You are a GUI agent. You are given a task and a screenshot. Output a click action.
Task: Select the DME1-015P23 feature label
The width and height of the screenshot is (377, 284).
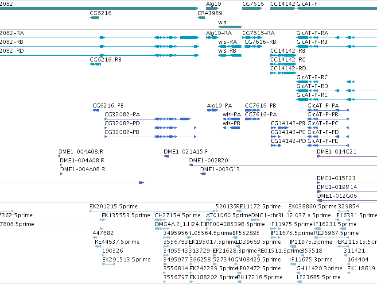336,179
